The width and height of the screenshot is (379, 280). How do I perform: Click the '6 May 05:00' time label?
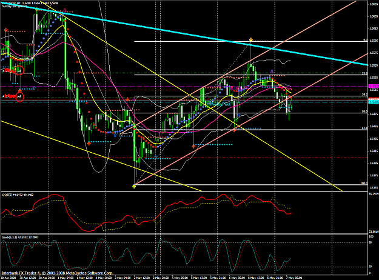pyautogui.click(x=237, y=278)
